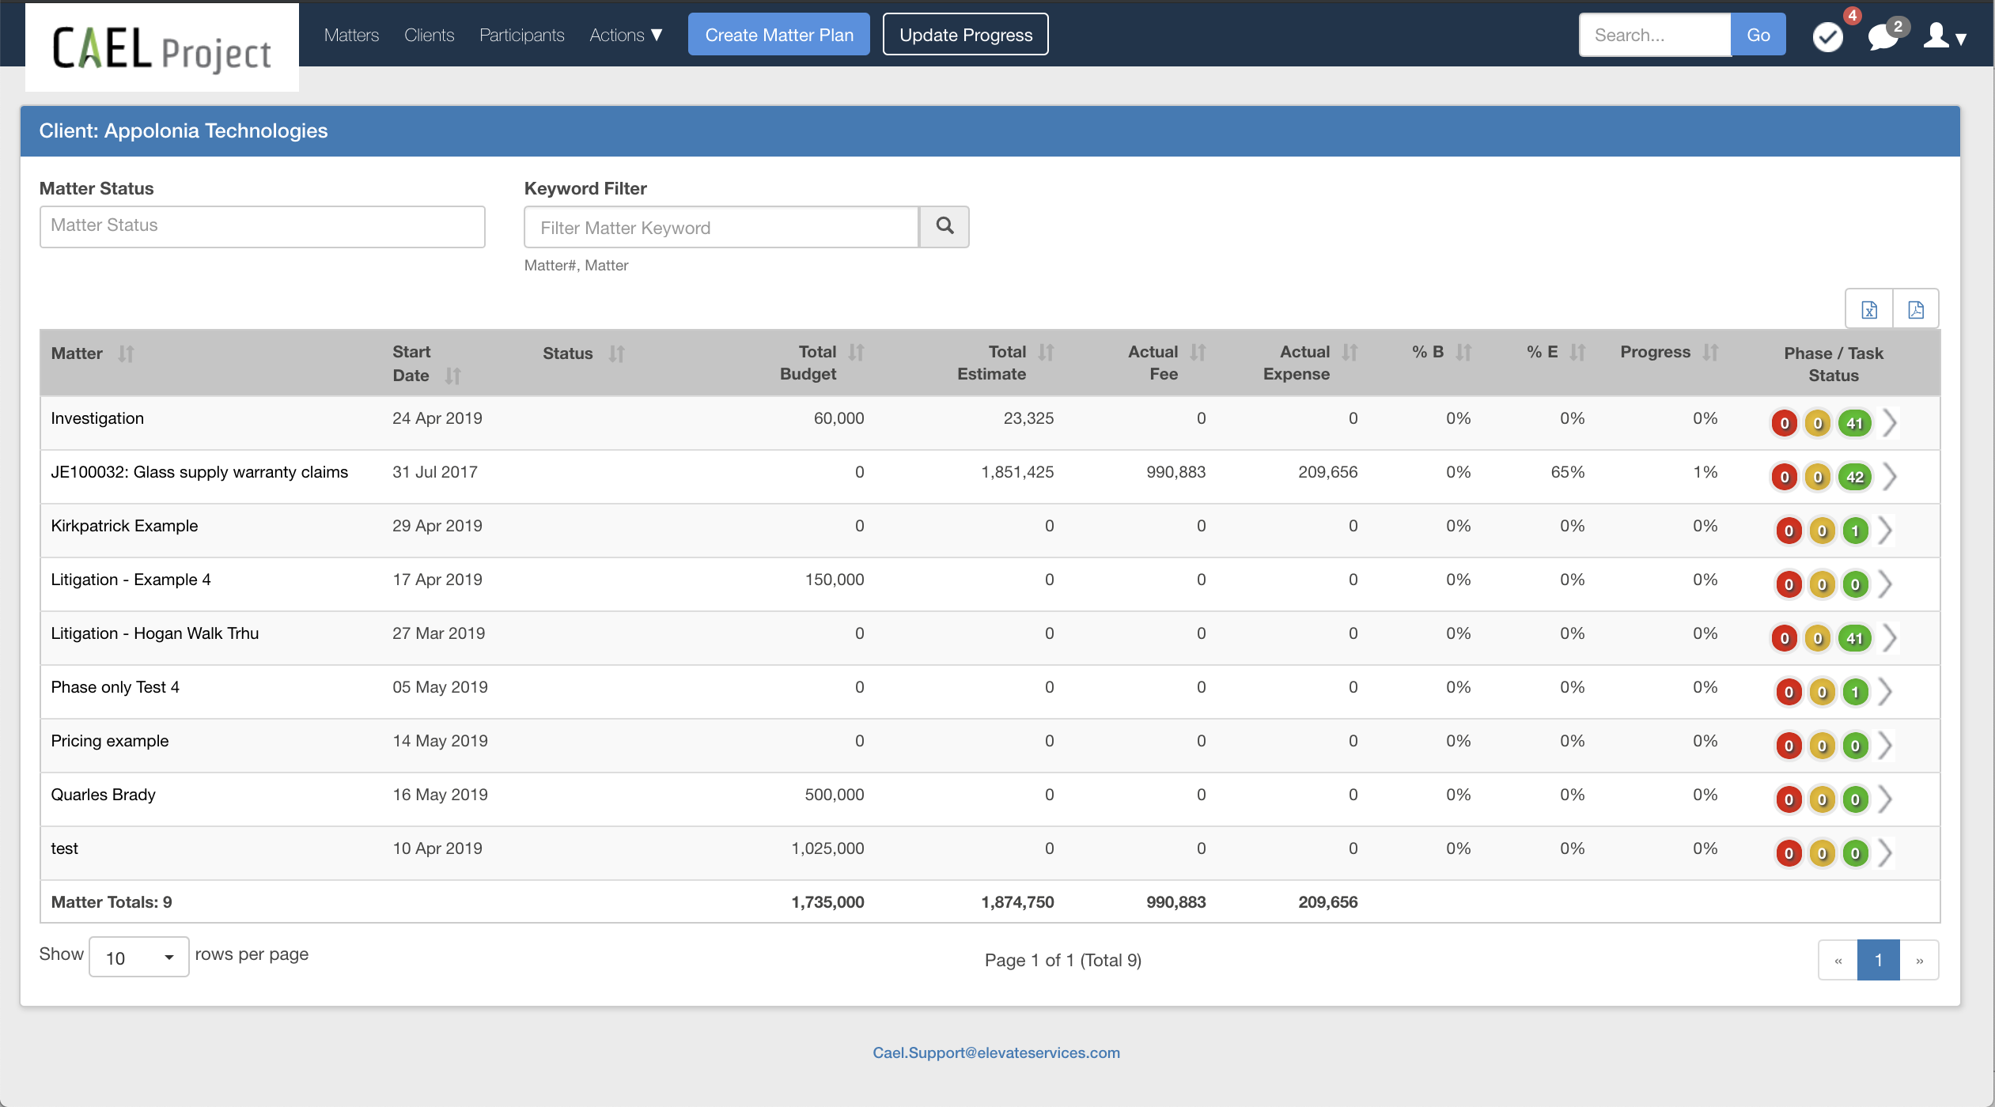
Task: Click the magnifier icon in Keyword Filter
Action: 945,227
